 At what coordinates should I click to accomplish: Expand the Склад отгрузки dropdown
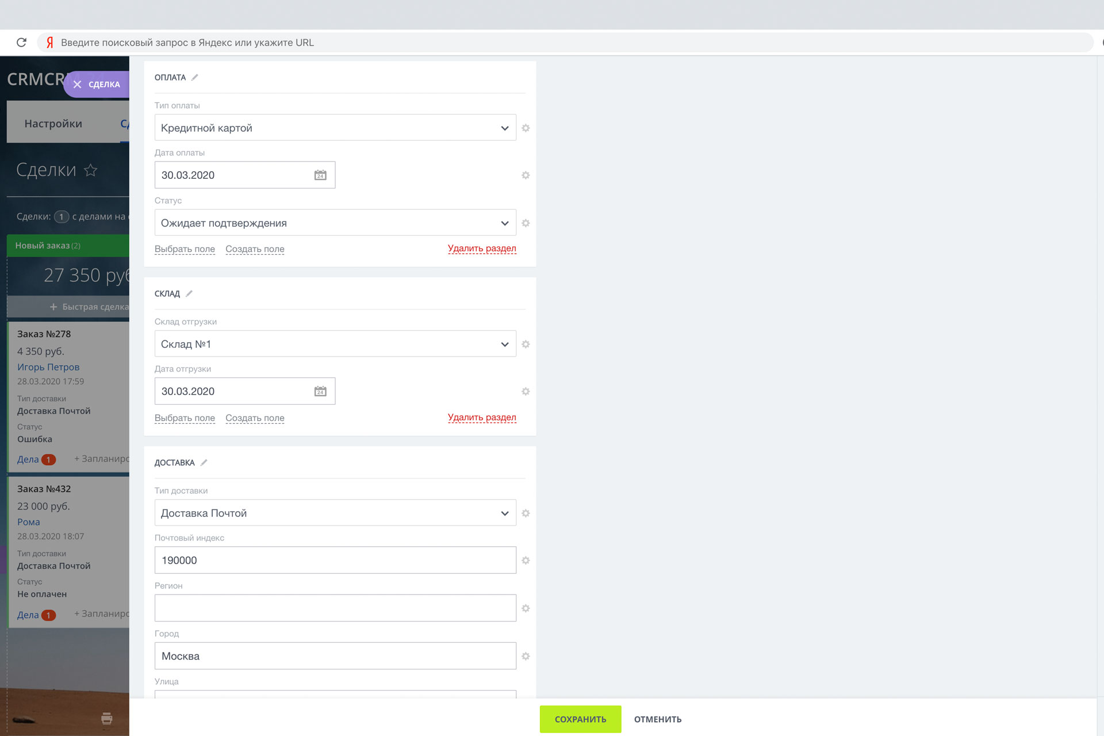(335, 344)
